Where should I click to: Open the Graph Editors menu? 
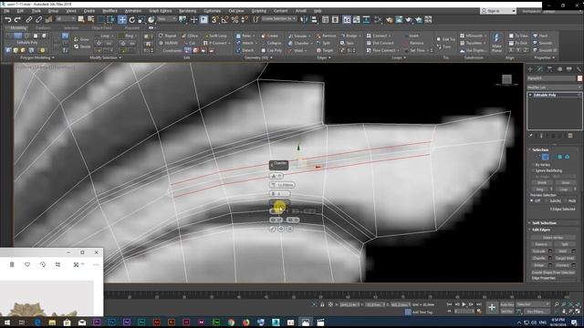tap(161, 11)
